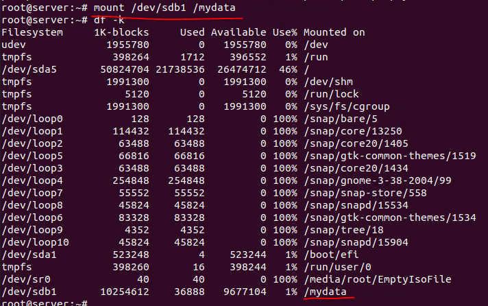Click the '26474712' available value
Viewport: 488px width, 306px height.
coord(241,69)
